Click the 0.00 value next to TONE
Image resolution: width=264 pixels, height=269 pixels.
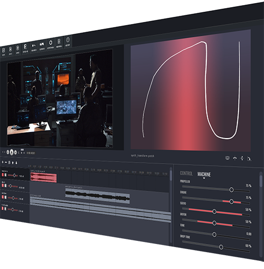click(x=249, y=234)
